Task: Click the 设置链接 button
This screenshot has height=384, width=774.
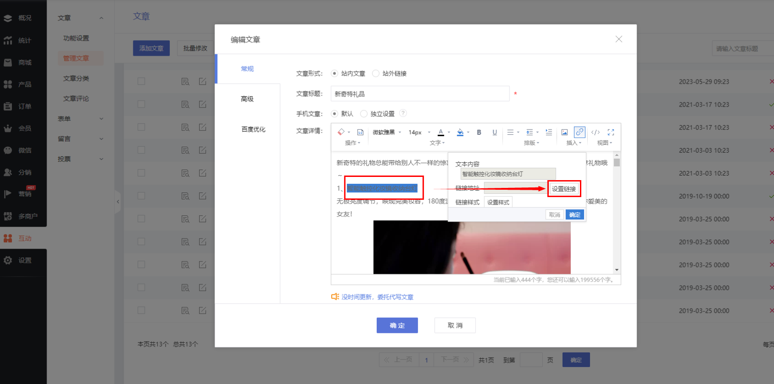Action: [x=563, y=189]
